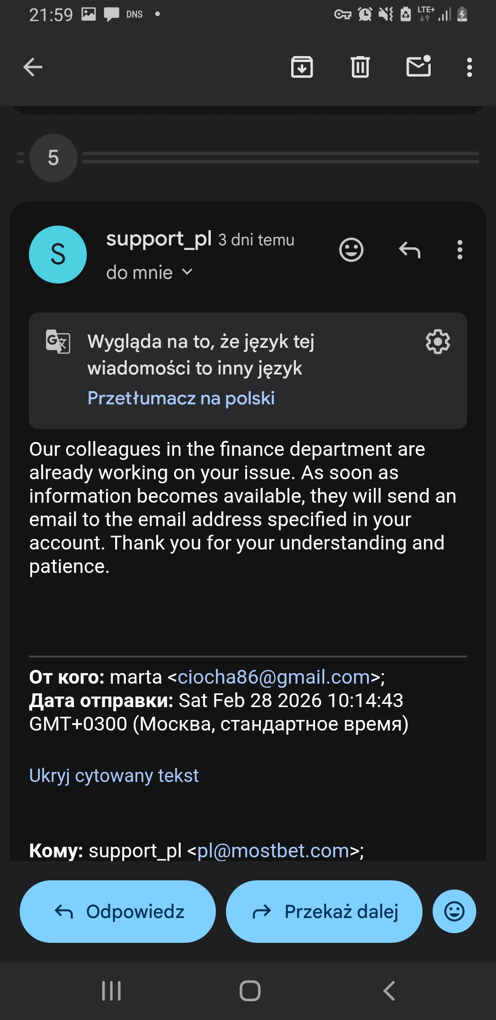Delete the email with trash icon
Viewport: 496px width, 1020px height.
click(x=360, y=67)
